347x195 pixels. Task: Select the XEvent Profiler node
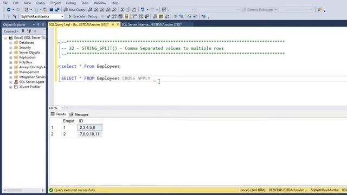click(x=30, y=87)
